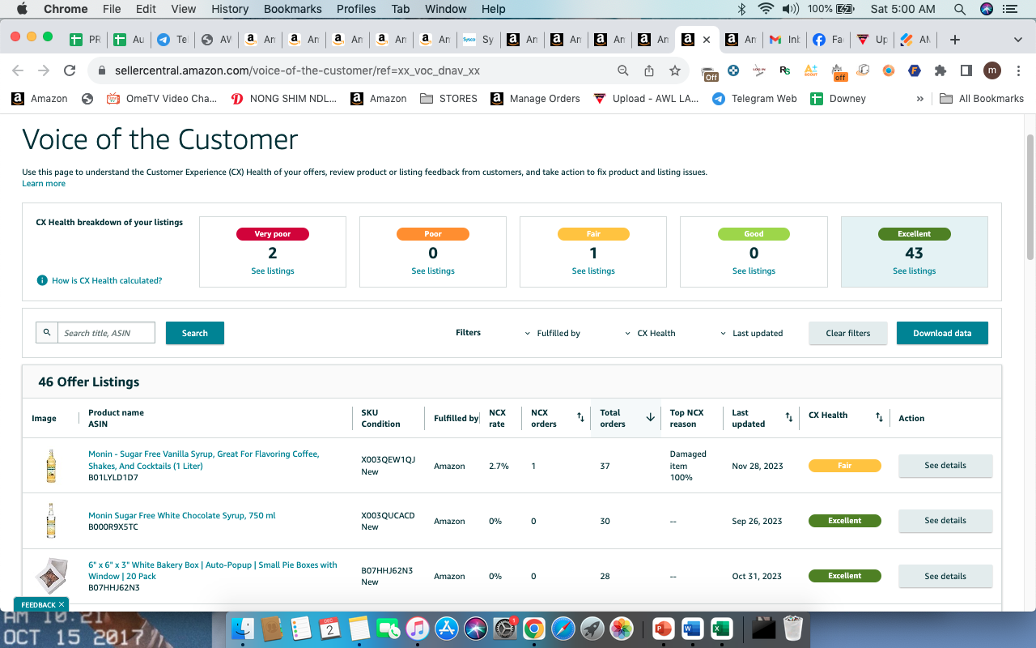The image size is (1036, 648).
Task: Click the White Bakery Box product thumbnail
Action: point(51,576)
